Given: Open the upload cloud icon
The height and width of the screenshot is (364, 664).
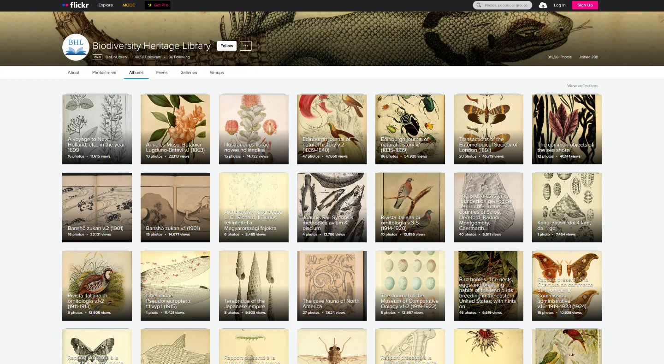Looking at the screenshot, I should [543, 5].
